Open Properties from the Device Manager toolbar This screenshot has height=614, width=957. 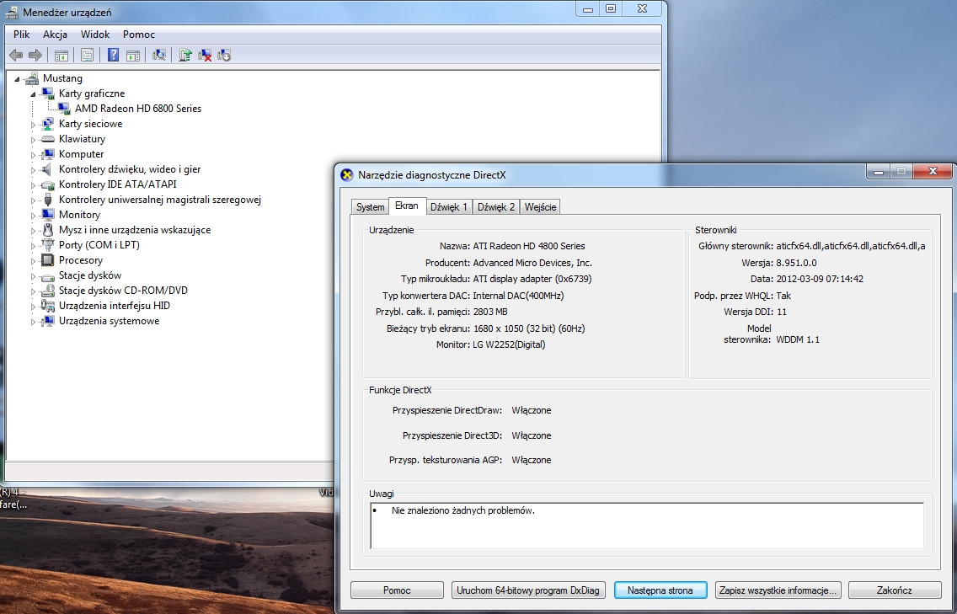point(87,56)
